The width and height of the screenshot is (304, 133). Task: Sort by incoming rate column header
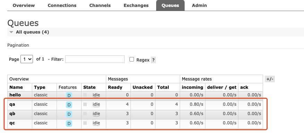tap(192, 87)
